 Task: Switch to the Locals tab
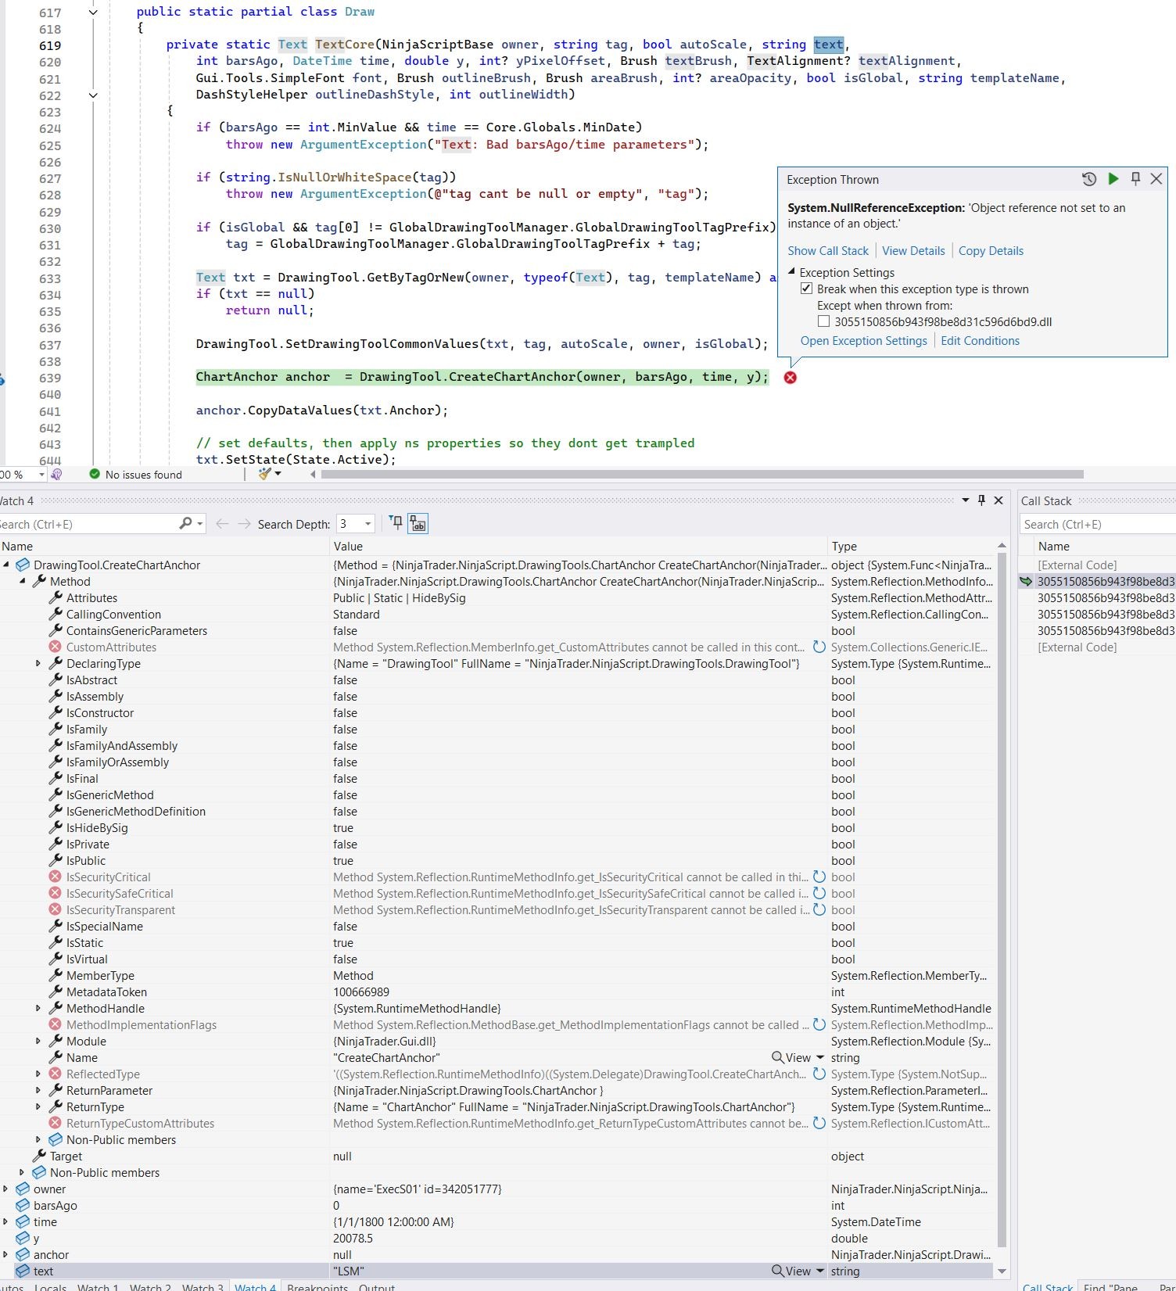coord(50,1286)
